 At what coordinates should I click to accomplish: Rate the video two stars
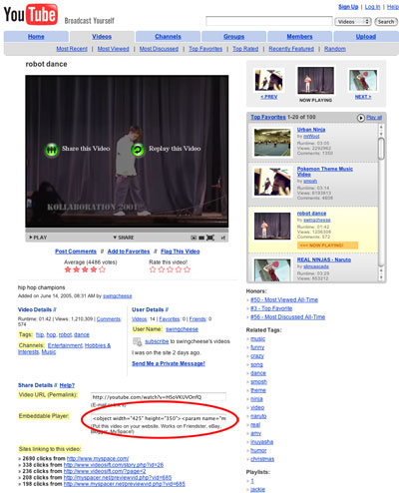click(x=162, y=269)
